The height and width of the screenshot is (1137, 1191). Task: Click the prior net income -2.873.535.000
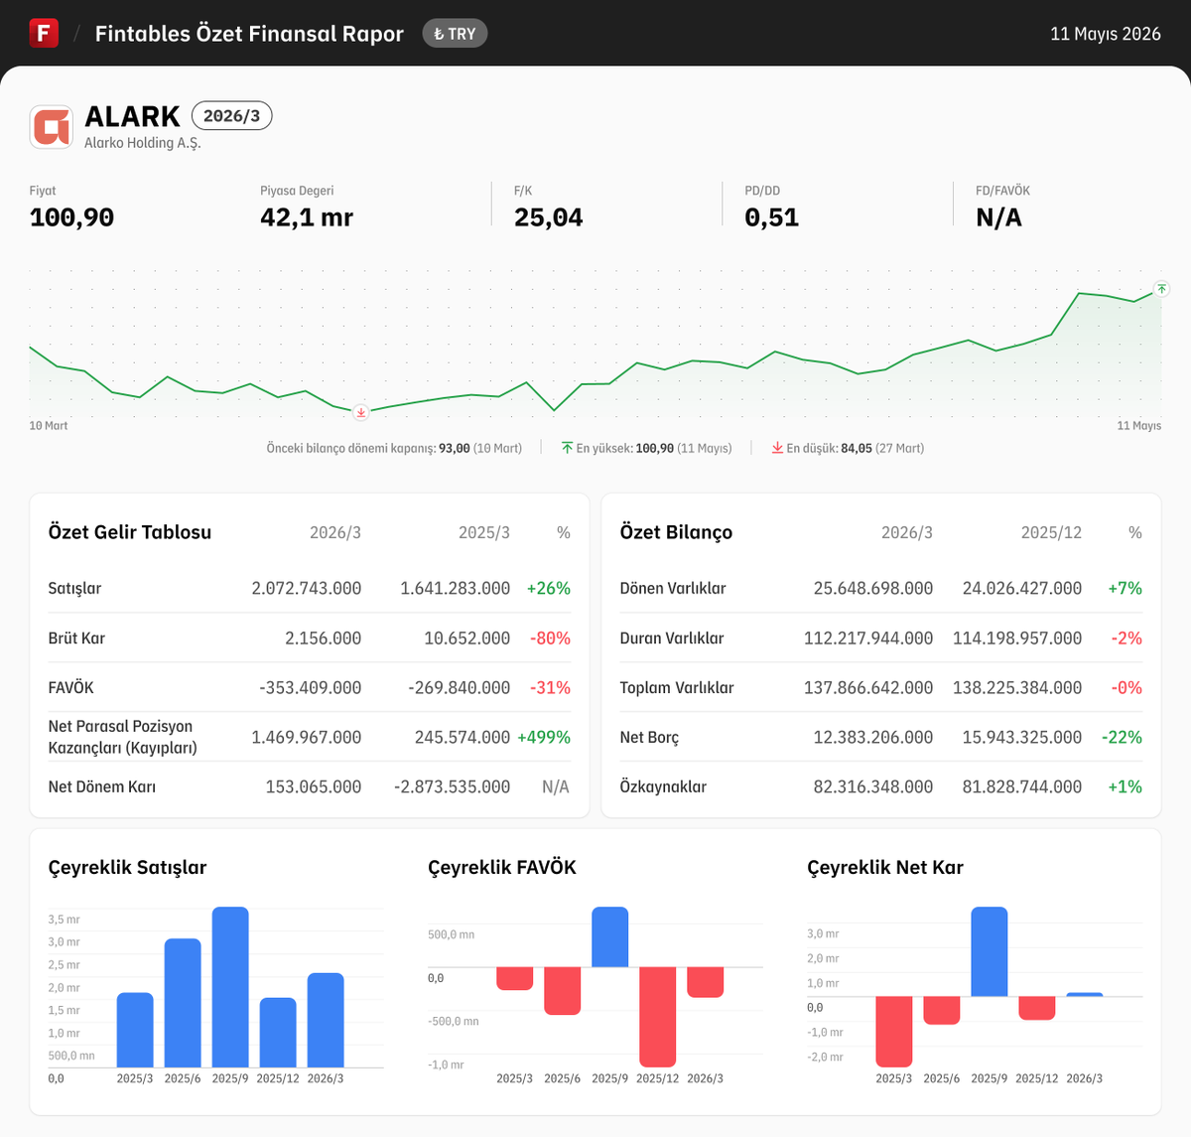click(453, 786)
